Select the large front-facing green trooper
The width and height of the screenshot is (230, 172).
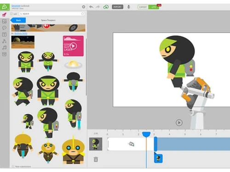(x=48, y=90)
